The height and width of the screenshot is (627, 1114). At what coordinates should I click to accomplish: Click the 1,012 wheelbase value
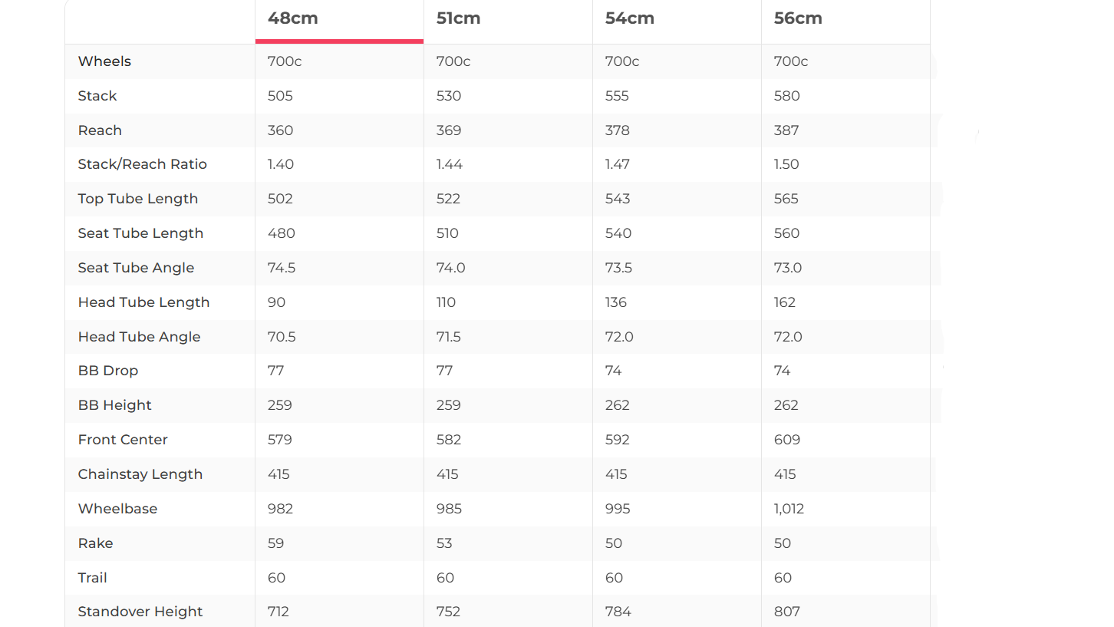[x=789, y=509]
